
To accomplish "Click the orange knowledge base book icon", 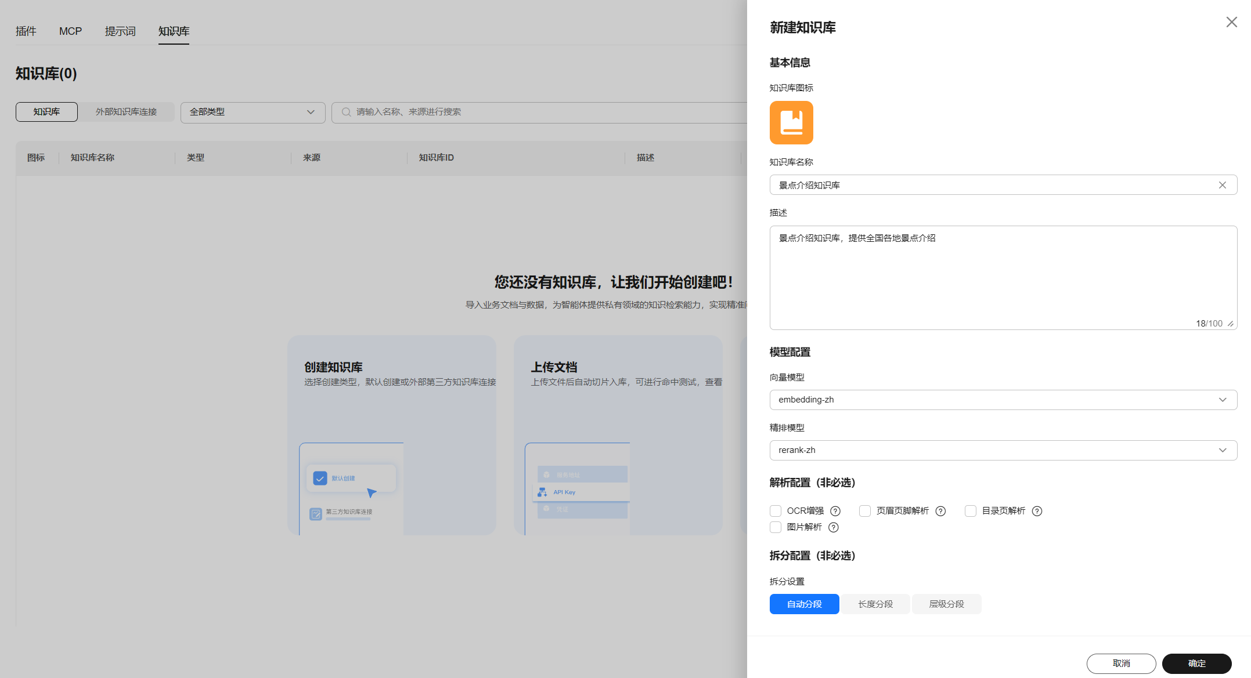I will coord(791,122).
